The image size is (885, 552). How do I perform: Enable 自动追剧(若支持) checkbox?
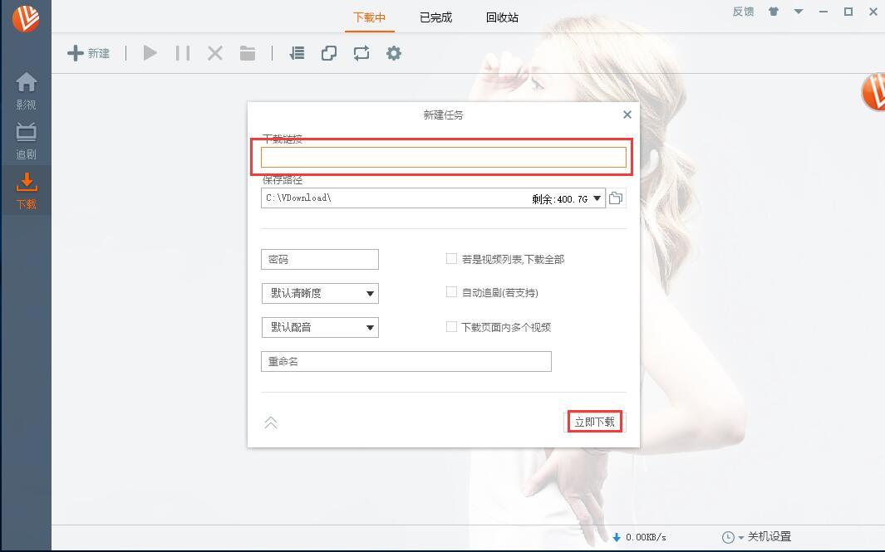click(x=451, y=293)
